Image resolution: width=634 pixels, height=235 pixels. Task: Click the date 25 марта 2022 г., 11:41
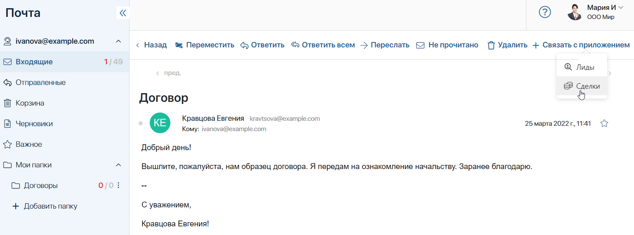pyautogui.click(x=558, y=123)
